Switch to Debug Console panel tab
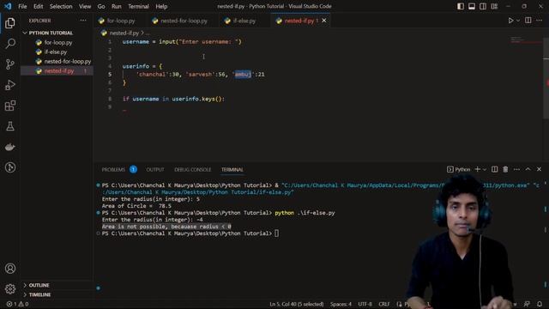The width and height of the screenshot is (549, 309). pyautogui.click(x=192, y=170)
